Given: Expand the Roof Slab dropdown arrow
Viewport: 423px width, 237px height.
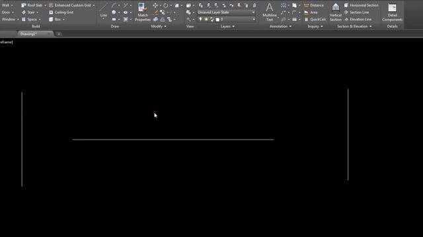Looking at the screenshot, I should pyautogui.click(x=45, y=5).
